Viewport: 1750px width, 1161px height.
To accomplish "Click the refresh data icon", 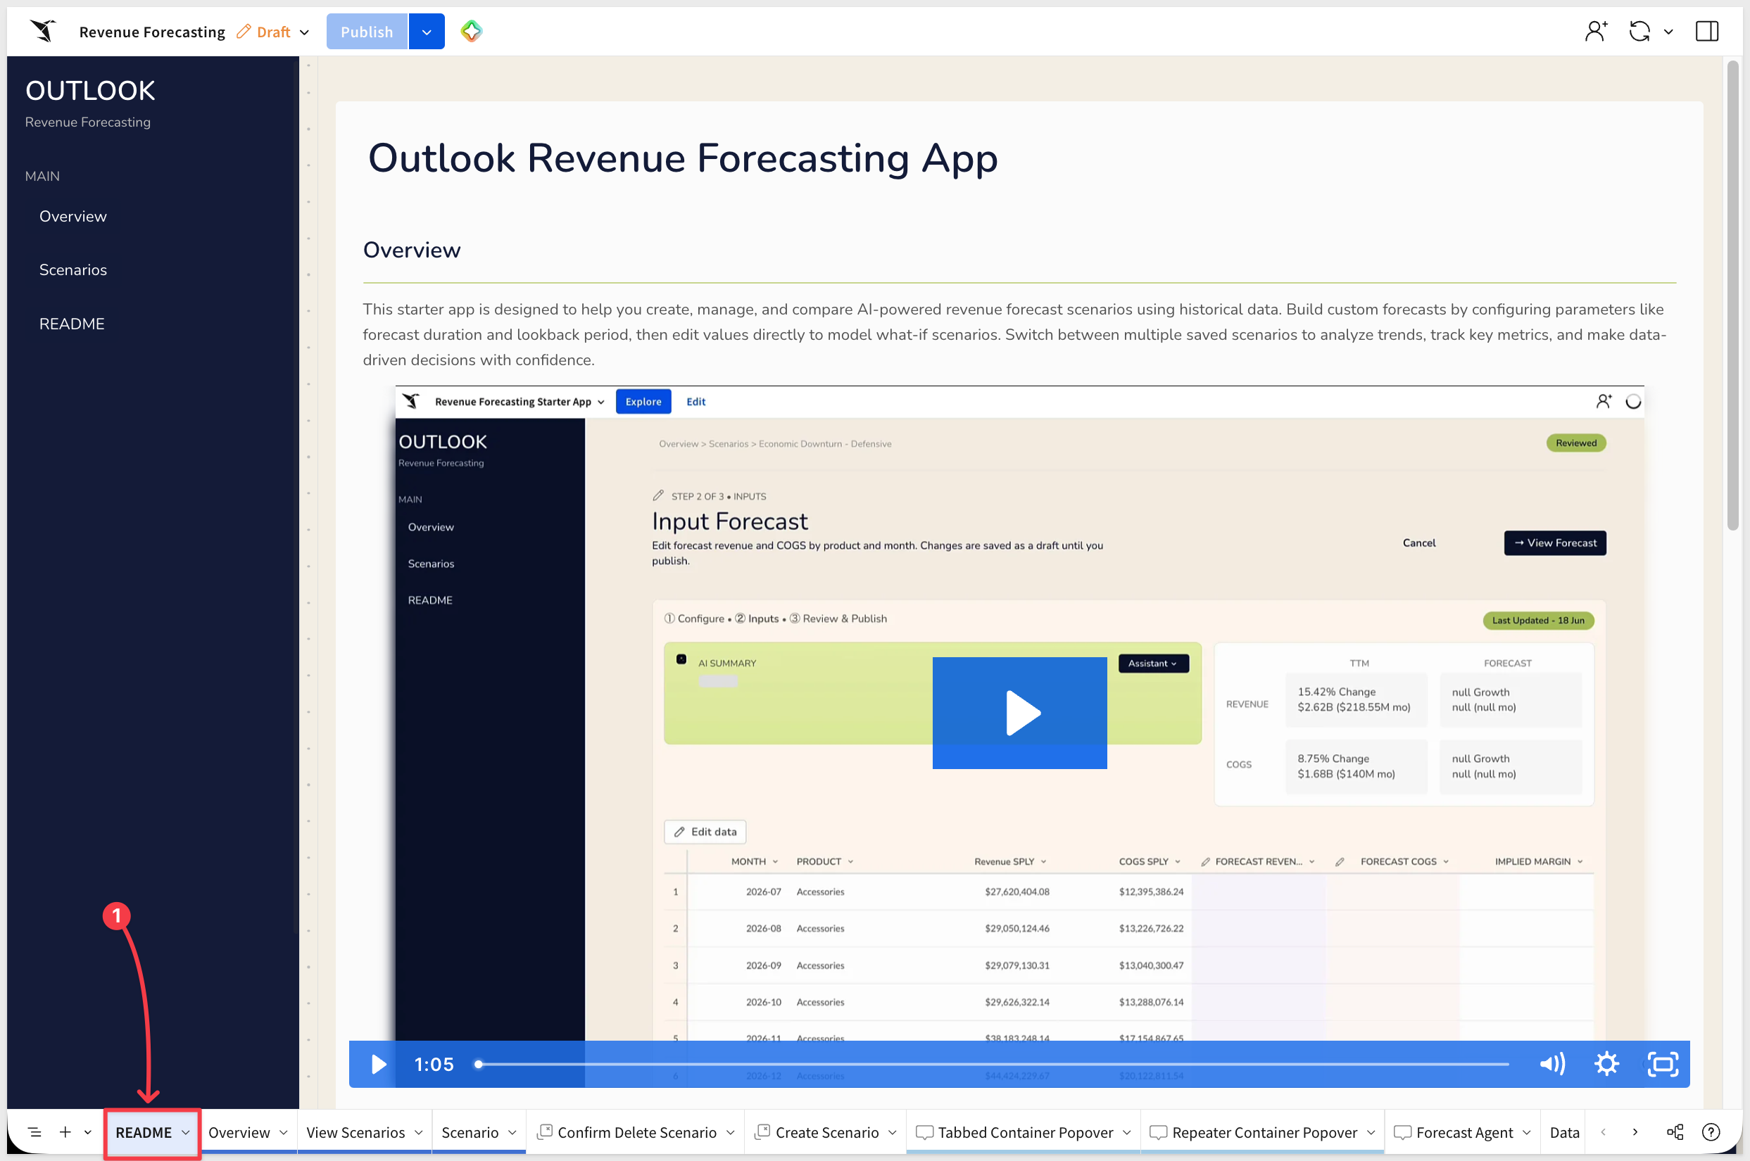I will click(x=1639, y=31).
